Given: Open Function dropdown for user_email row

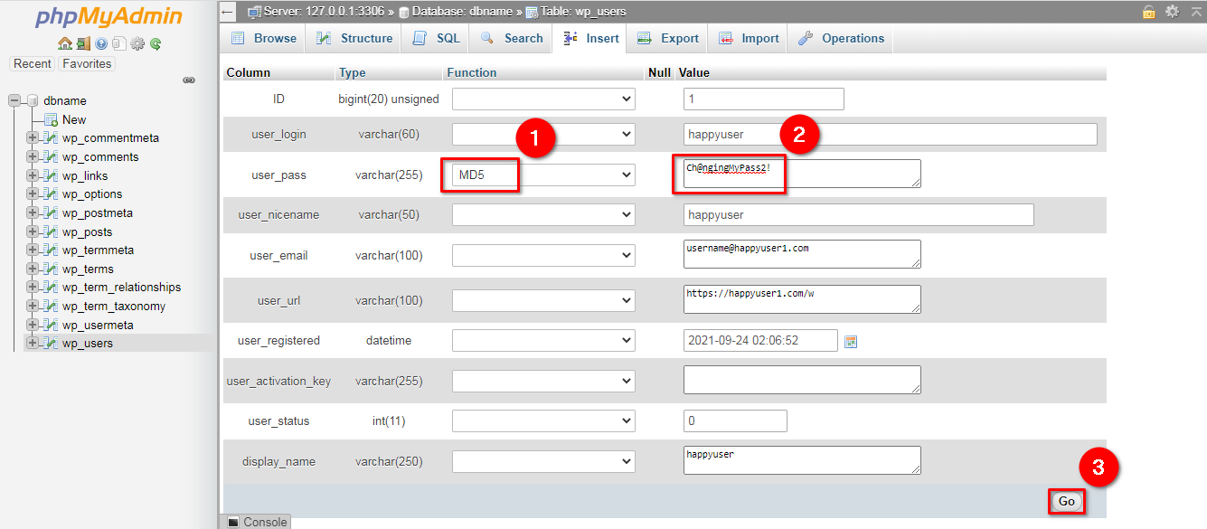Looking at the screenshot, I should coord(543,255).
